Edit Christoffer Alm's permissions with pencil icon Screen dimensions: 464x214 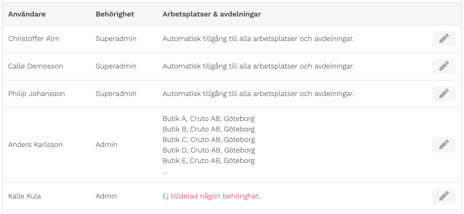(x=444, y=39)
